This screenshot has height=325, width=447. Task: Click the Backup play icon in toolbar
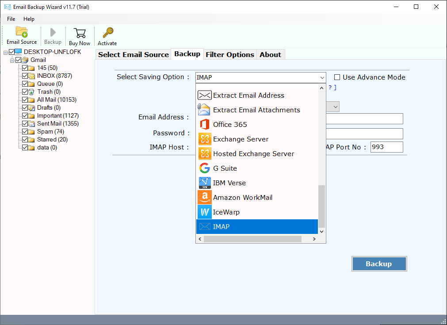53,32
